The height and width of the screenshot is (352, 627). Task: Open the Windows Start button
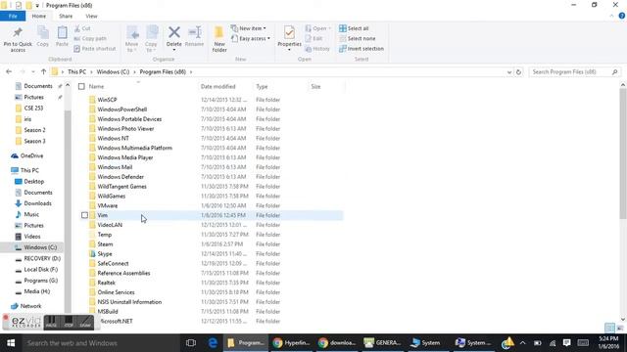point(11,343)
